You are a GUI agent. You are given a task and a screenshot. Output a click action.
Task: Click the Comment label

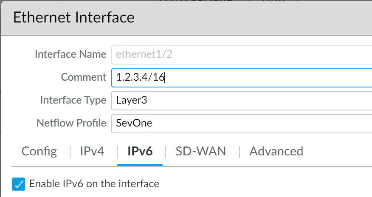[83, 77]
